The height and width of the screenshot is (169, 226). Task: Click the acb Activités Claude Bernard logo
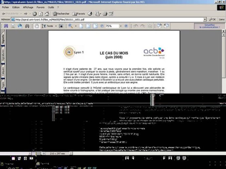(154, 53)
